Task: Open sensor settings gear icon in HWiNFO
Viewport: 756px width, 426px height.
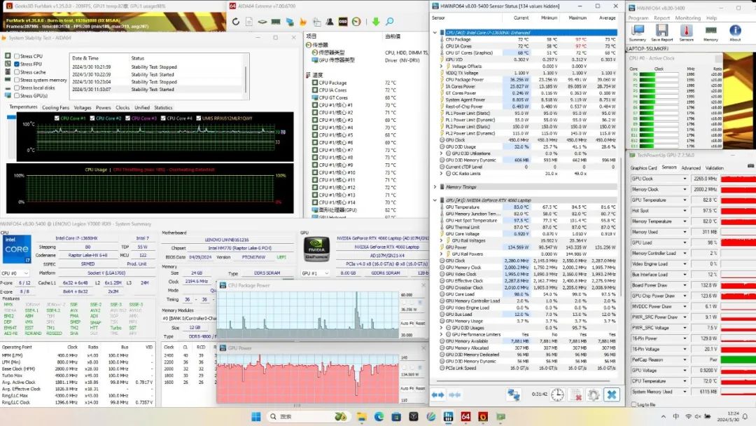Action: (594, 394)
